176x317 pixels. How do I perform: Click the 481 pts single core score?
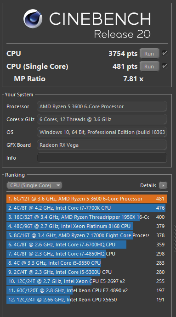(x=125, y=67)
